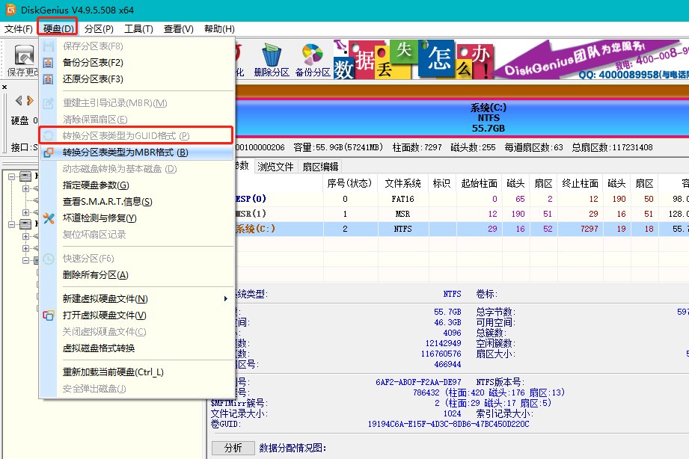
Task: Click the icon beside 打开虚拟硬盘文件
Action: coord(47,315)
